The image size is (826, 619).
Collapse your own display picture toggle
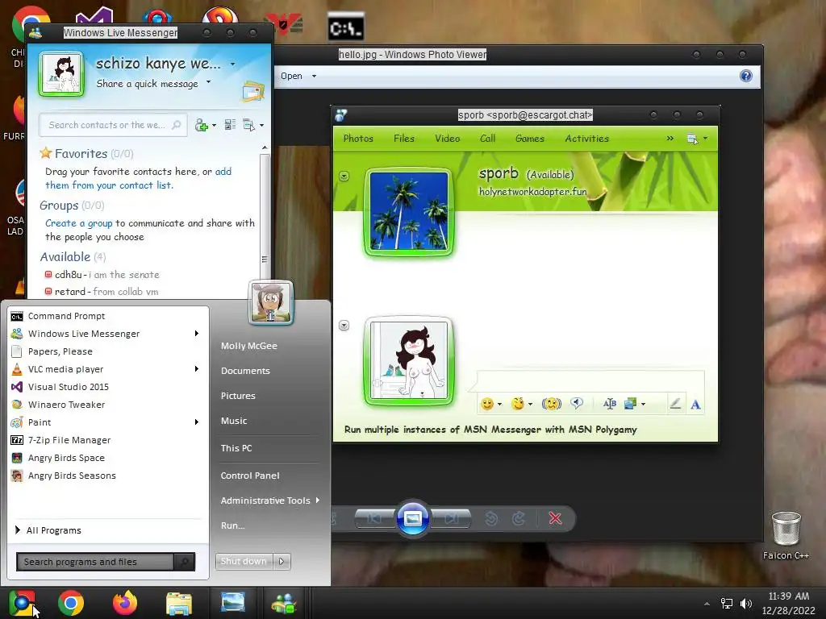pyautogui.click(x=344, y=326)
